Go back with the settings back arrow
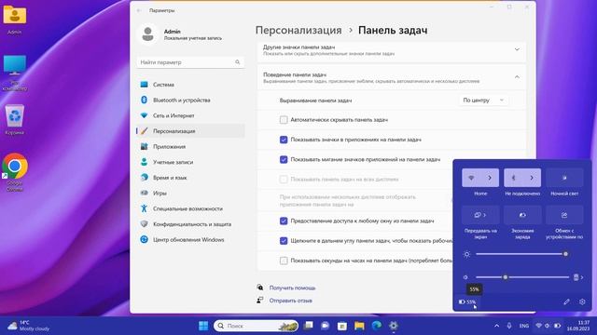 coord(139,10)
